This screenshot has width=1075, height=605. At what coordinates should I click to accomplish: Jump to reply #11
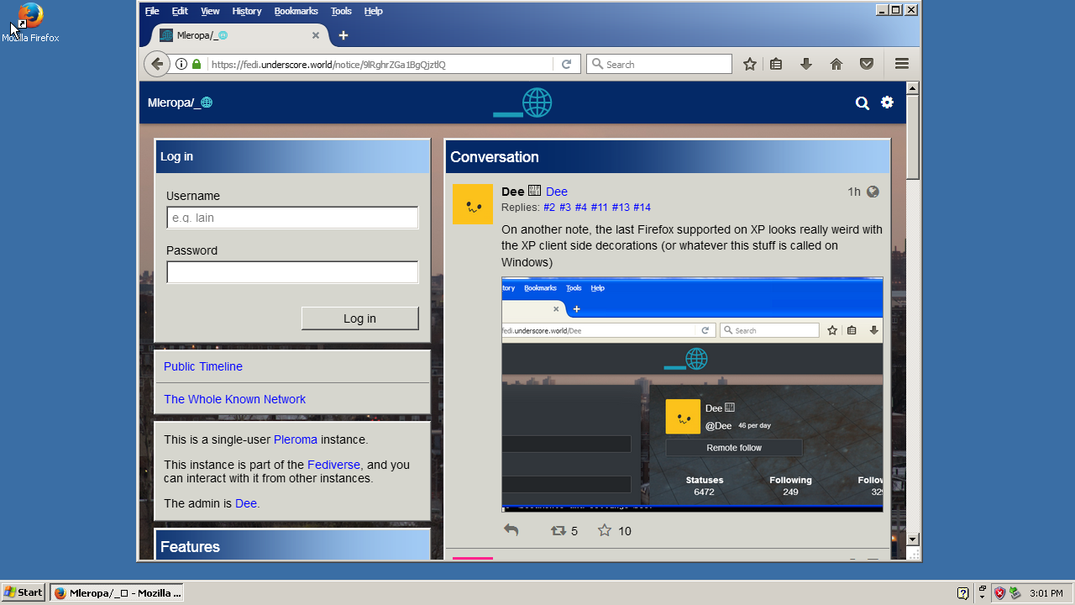[600, 208]
